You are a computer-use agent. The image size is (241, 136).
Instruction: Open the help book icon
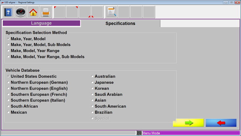pos(8,12)
